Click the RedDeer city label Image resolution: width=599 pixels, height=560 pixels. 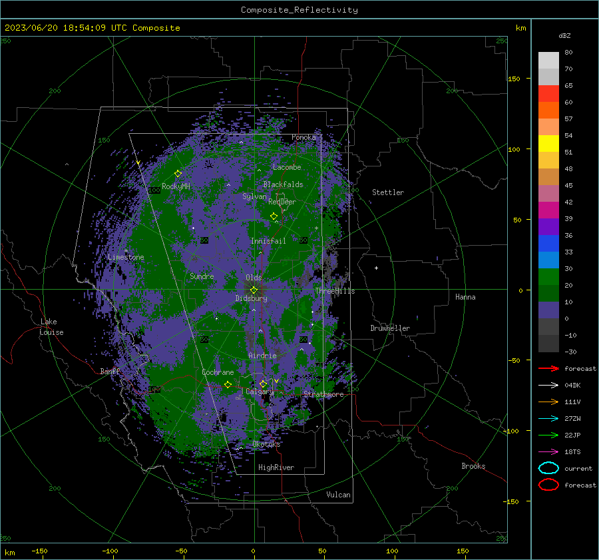coord(282,202)
